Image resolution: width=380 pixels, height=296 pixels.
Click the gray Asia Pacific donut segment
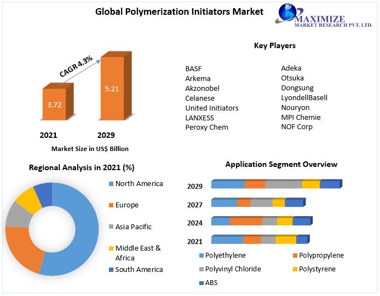point(18,216)
